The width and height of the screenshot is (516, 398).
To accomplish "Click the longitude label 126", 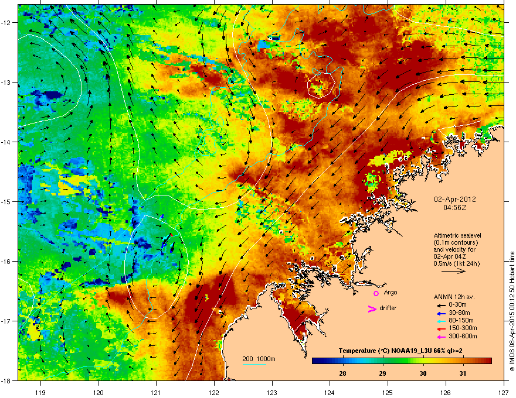I will coord(446,392).
